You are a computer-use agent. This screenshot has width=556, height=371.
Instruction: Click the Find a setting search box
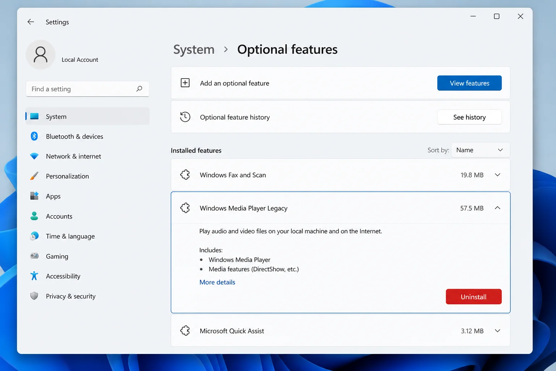(87, 89)
